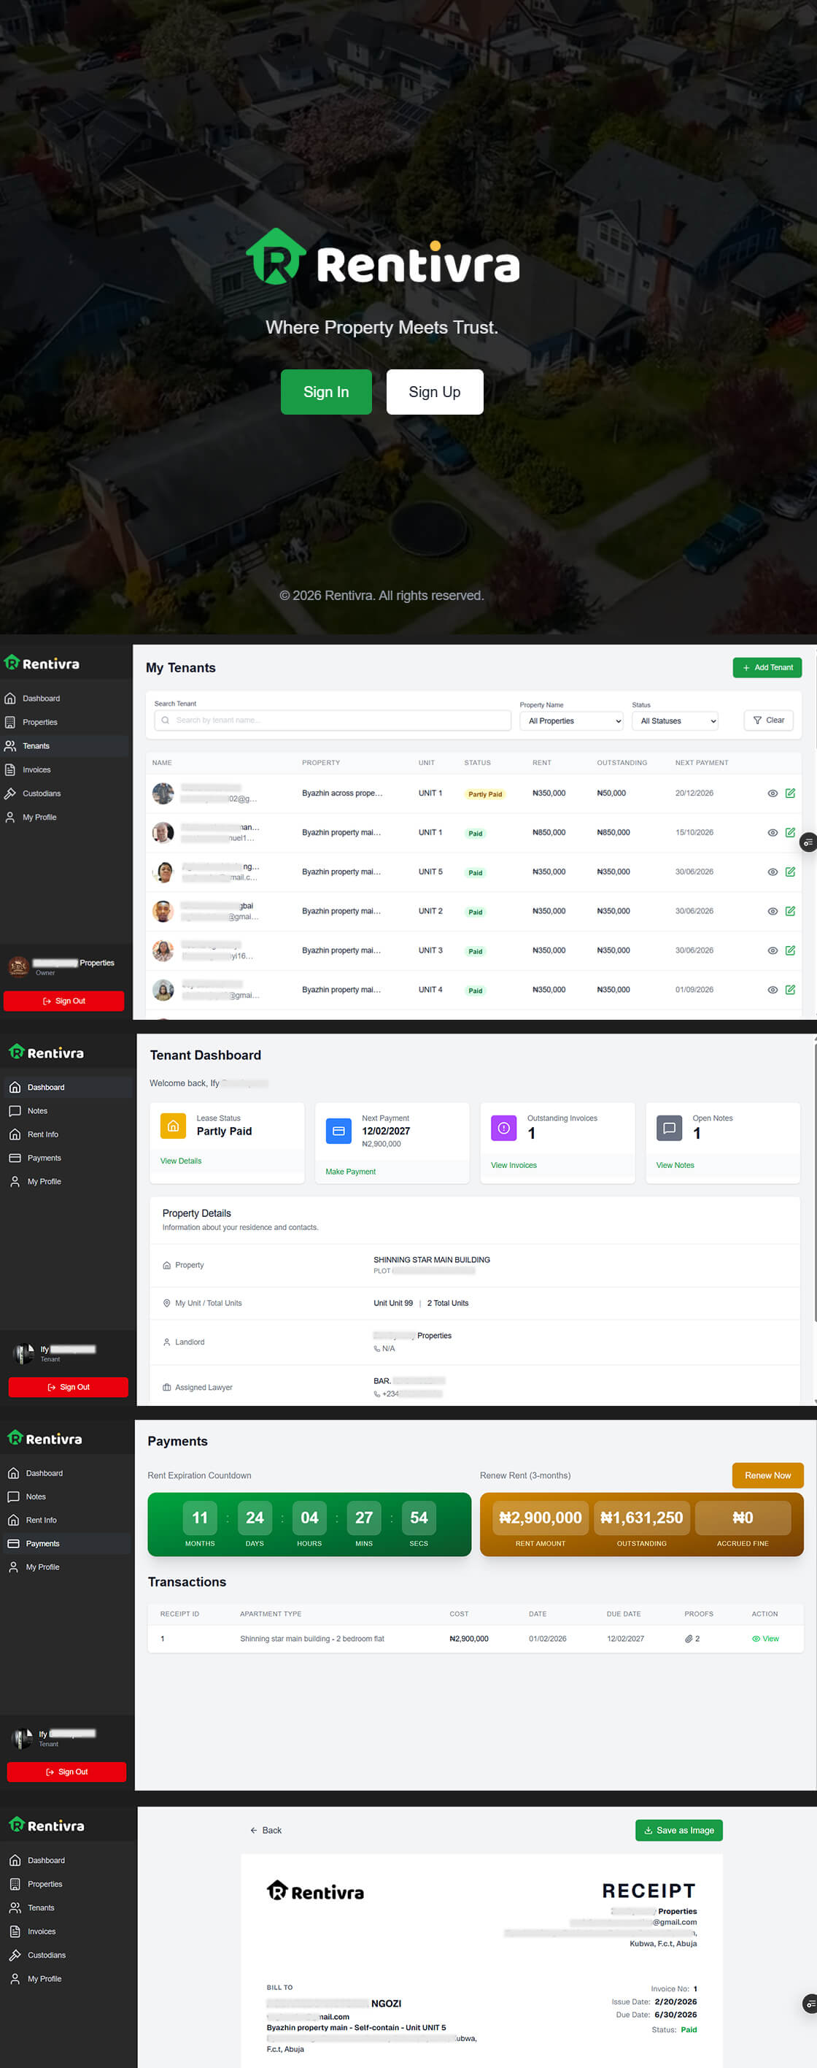Click the blue Next Payment card icon
The image size is (817, 2068).
click(x=338, y=1130)
